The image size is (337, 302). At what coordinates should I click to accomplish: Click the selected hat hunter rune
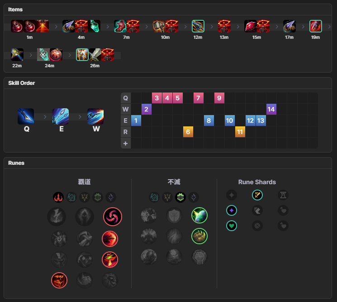110,260
